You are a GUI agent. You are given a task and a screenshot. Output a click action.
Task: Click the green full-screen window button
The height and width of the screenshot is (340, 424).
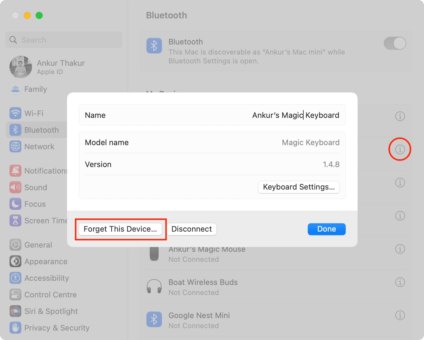click(39, 15)
